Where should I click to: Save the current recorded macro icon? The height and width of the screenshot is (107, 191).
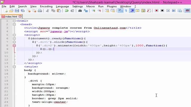(180, 11)
